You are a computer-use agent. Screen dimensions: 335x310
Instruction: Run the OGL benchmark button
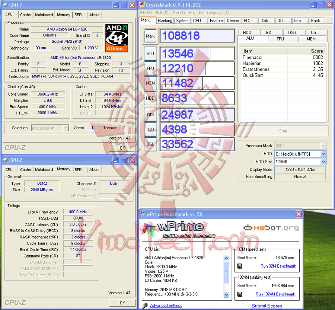pyautogui.click(x=150, y=144)
